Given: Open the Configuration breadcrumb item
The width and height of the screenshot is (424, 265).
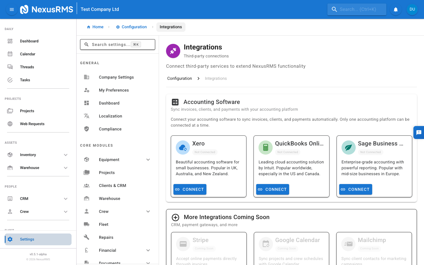Looking at the screenshot, I should coord(131,27).
